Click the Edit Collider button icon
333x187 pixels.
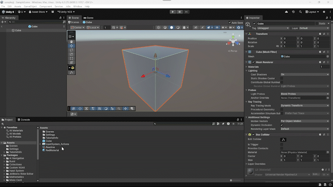284,139
